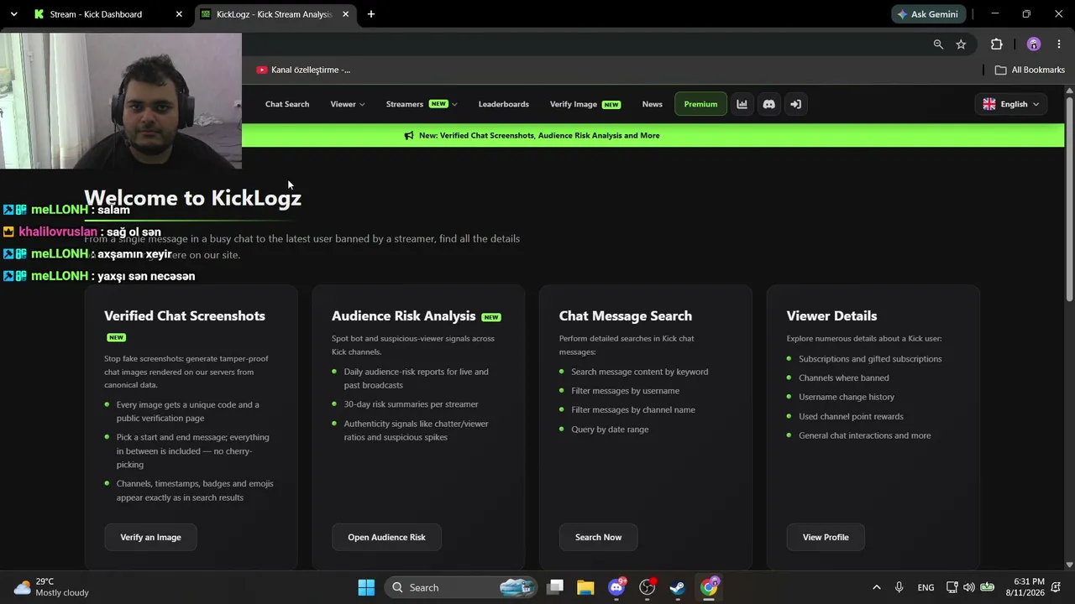Screen dimensions: 1075x604
Task: Bookmark this page with the star icon
Action: 961,44
